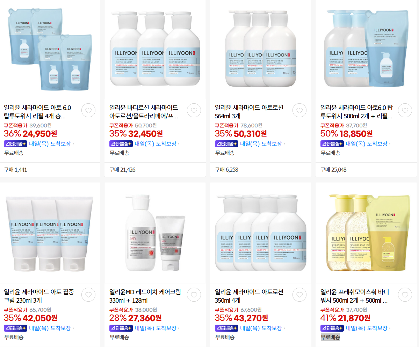Save 프레쉬모이스춰 바디워시 via heart icon

405,295
